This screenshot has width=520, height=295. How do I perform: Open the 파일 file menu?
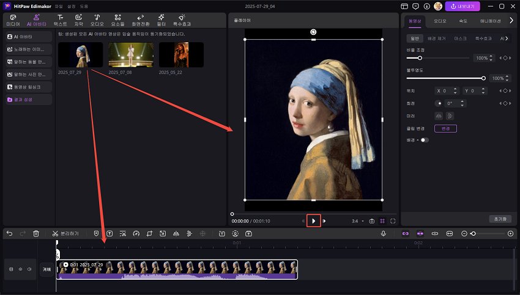59,6
